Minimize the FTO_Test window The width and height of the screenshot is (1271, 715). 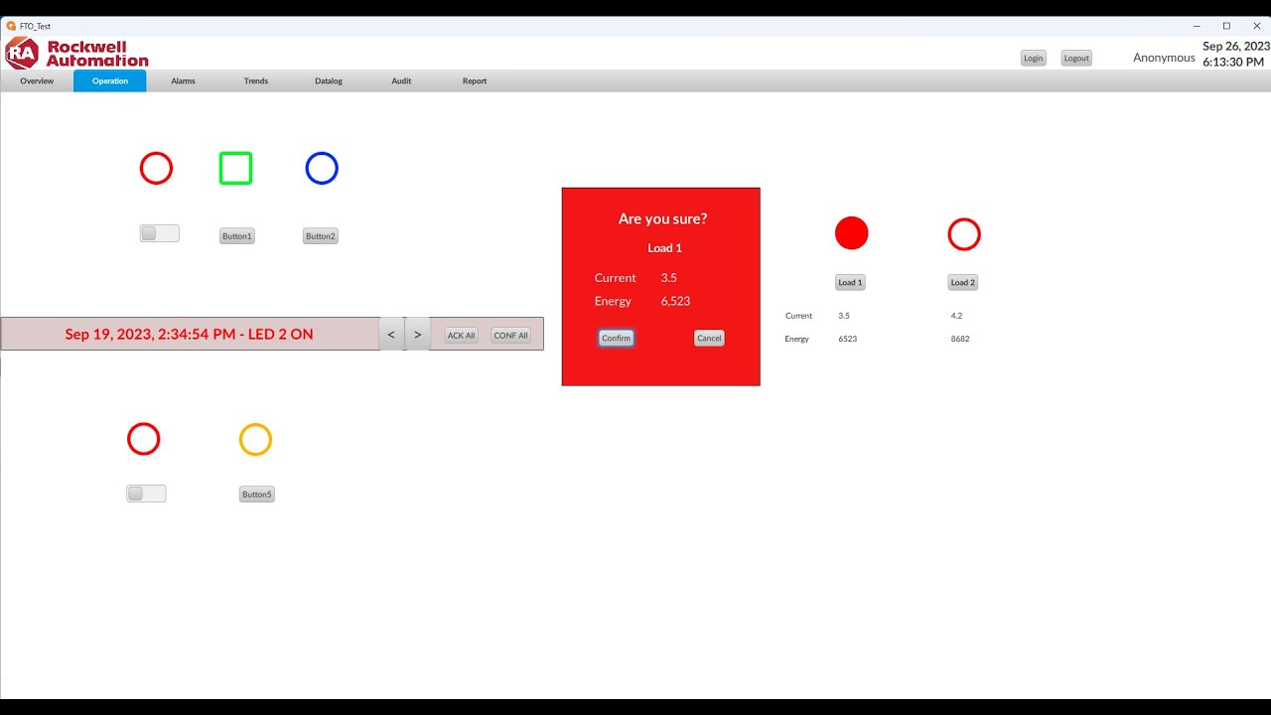point(1196,26)
